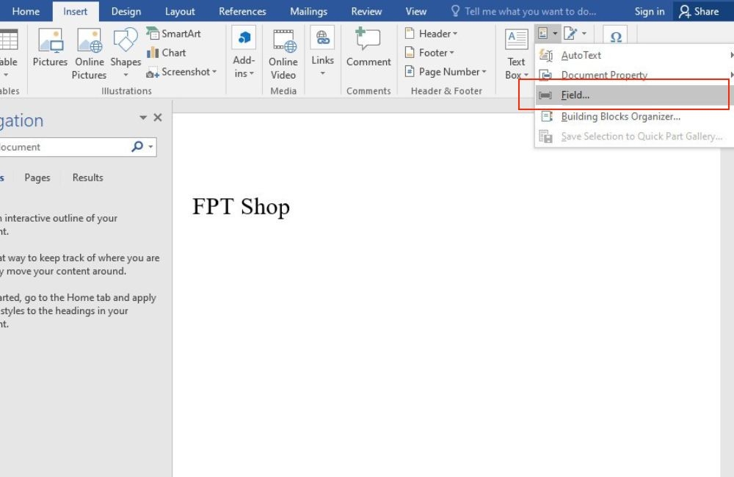This screenshot has width=734, height=477.
Task: Choose AutoText from the menu
Action: 634,55
